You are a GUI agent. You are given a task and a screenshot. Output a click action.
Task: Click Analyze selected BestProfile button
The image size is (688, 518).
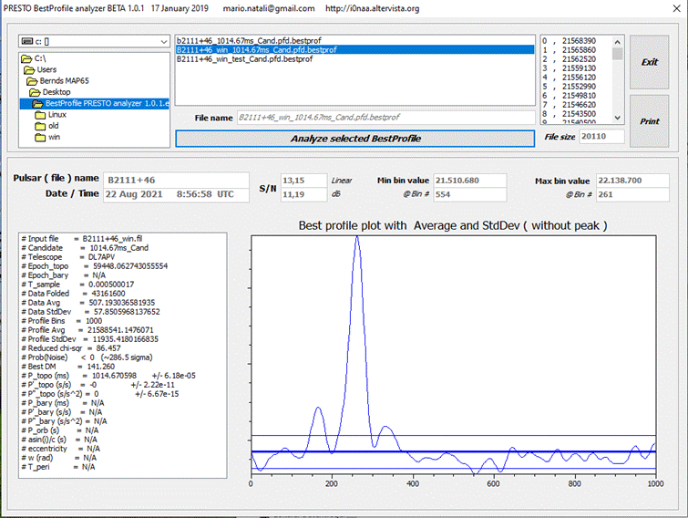(355, 139)
